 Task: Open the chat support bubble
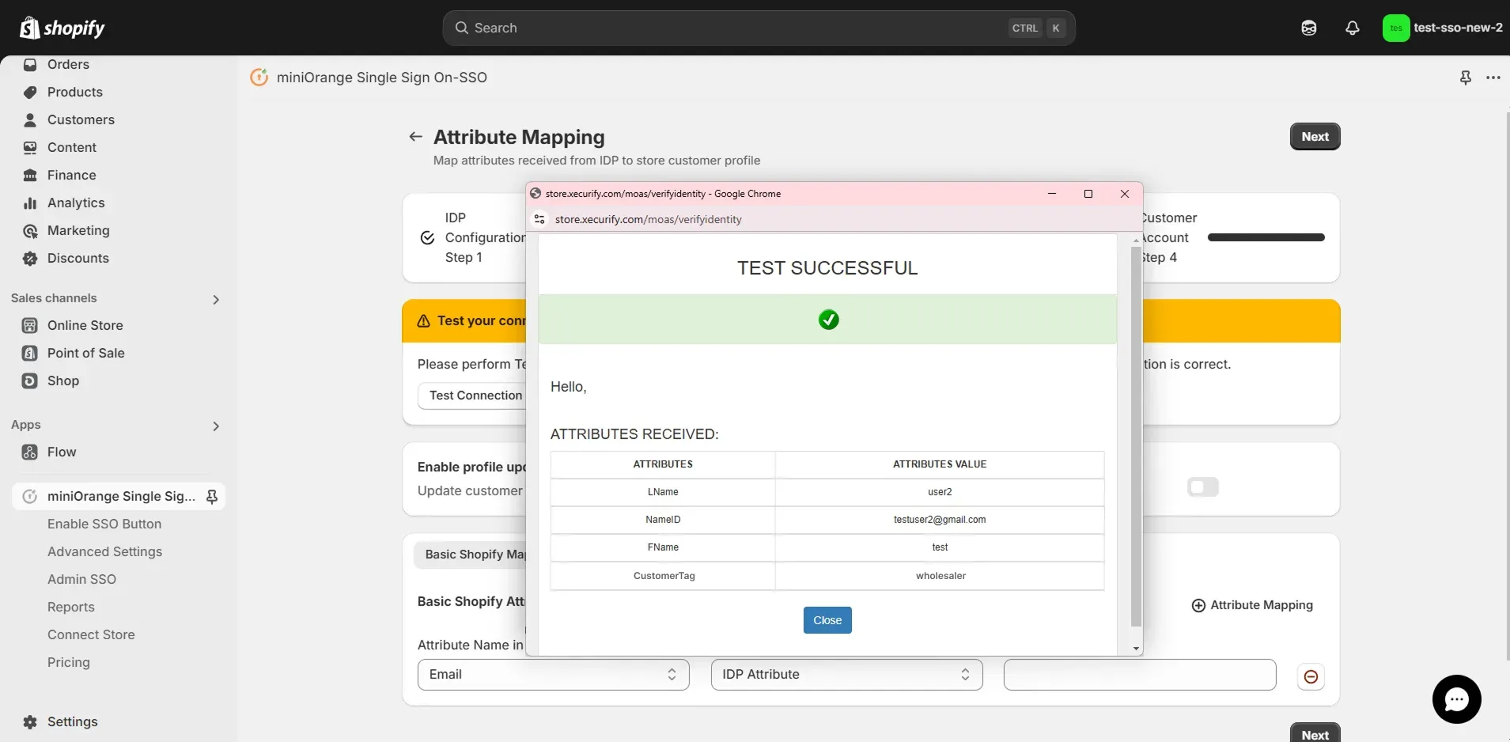(1456, 699)
